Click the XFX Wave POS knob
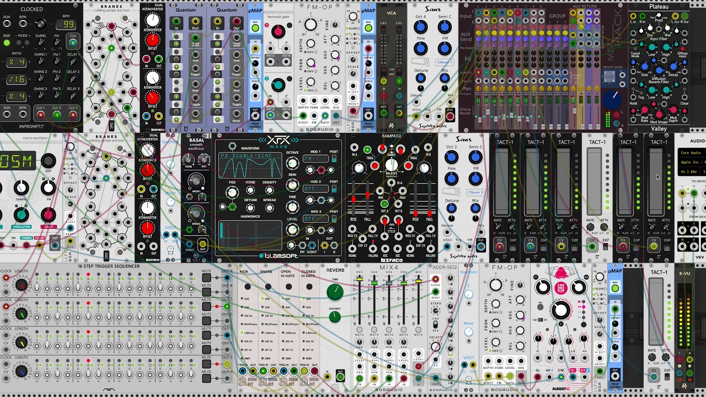Screen dimensions: 706x397 (232, 192)
